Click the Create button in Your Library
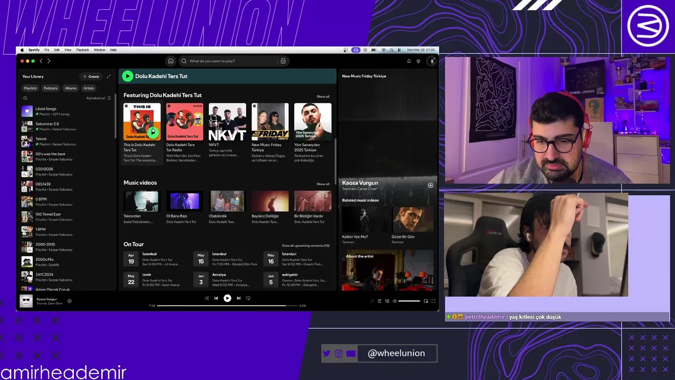The height and width of the screenshot is (380, 675). pyautogui.click(x=91, y=77)
